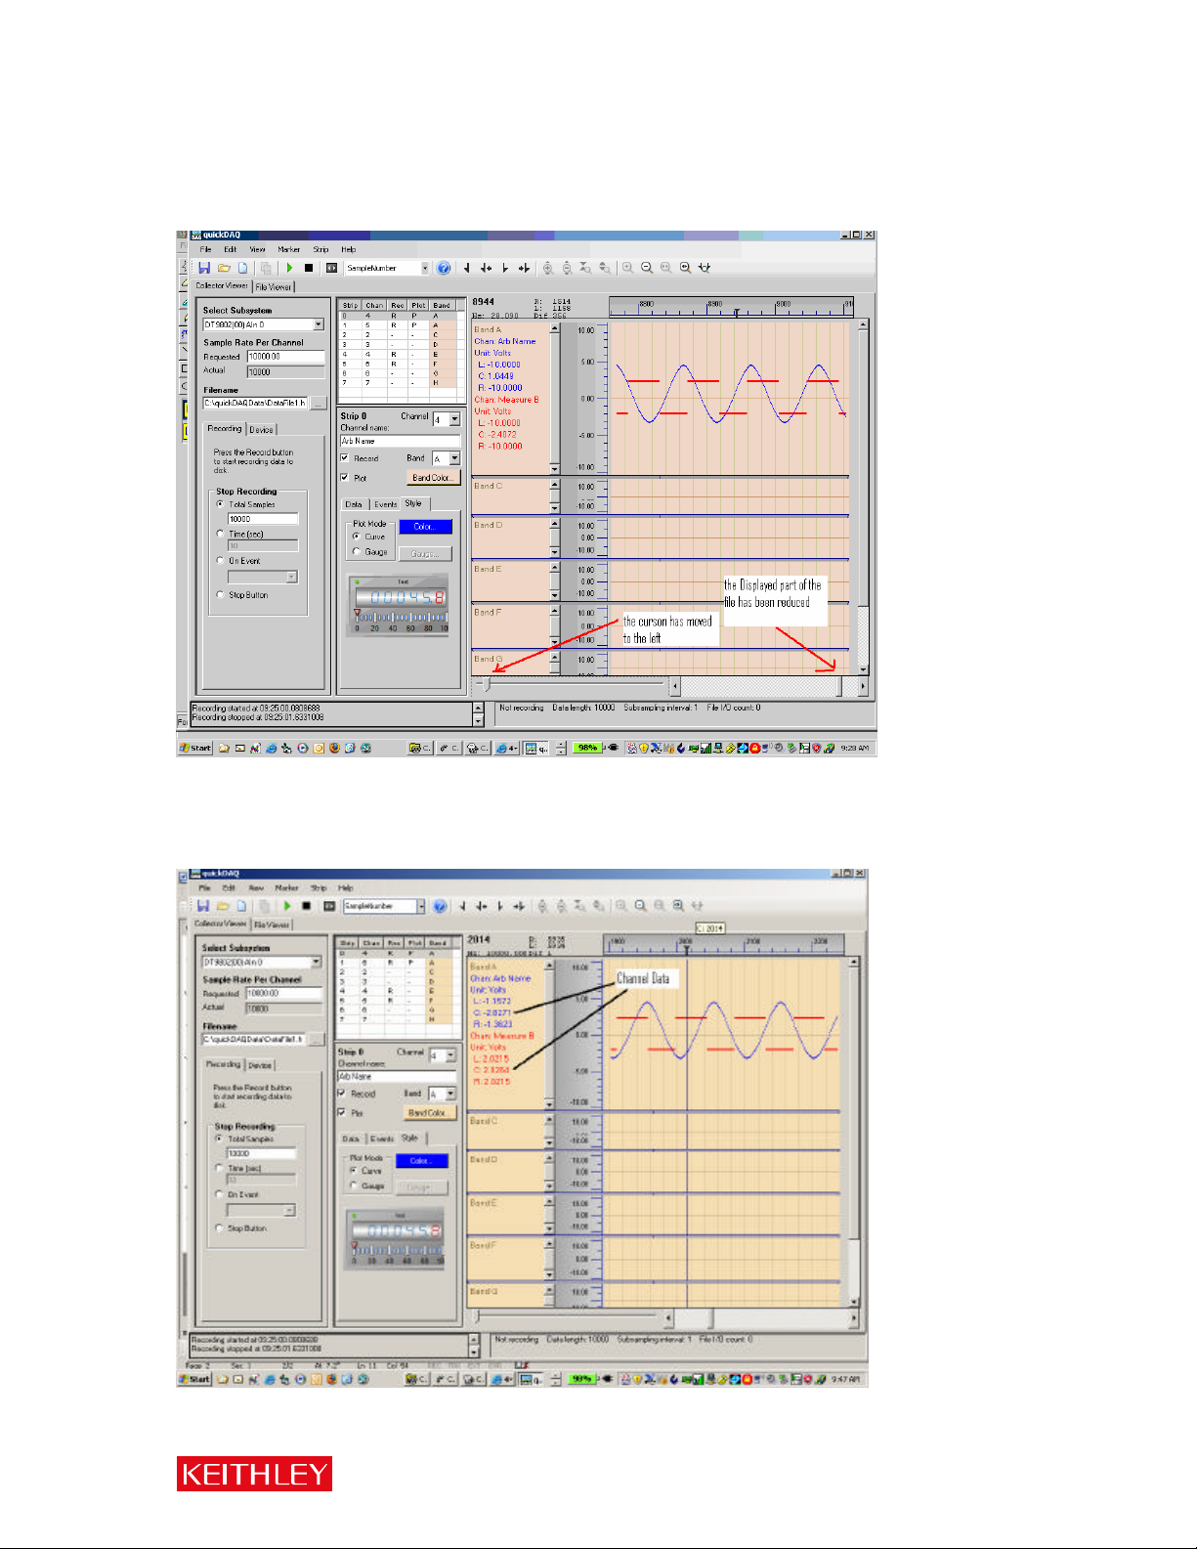Viewport: 1197px width, 1549px height.
Task: Switch to Device tab, upper window
Action: click(x=262, y=430)
